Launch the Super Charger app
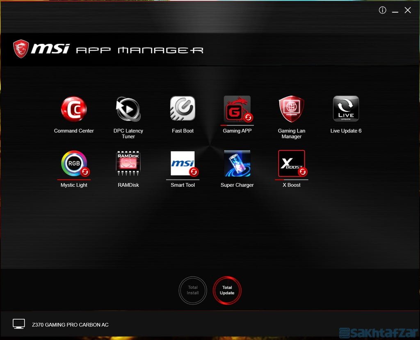 pyautogui.click(x=237, y=163)
